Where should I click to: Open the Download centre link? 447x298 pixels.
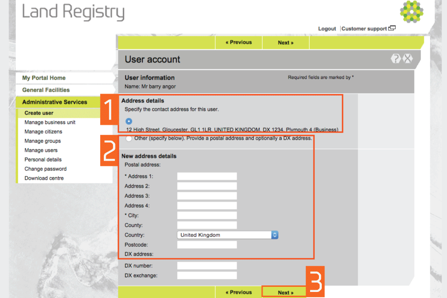pyautogui.click(x=44, y=178)
